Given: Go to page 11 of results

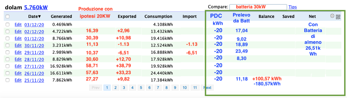Looking at the screenshot, I should pos(195,87).
